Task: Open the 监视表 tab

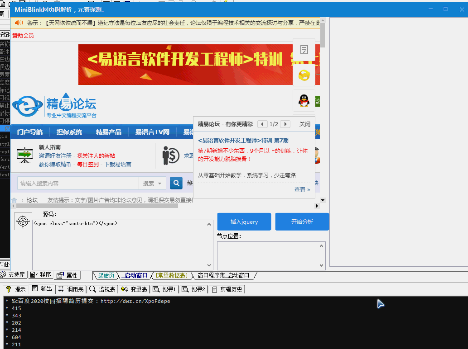Action: point(102,289)
